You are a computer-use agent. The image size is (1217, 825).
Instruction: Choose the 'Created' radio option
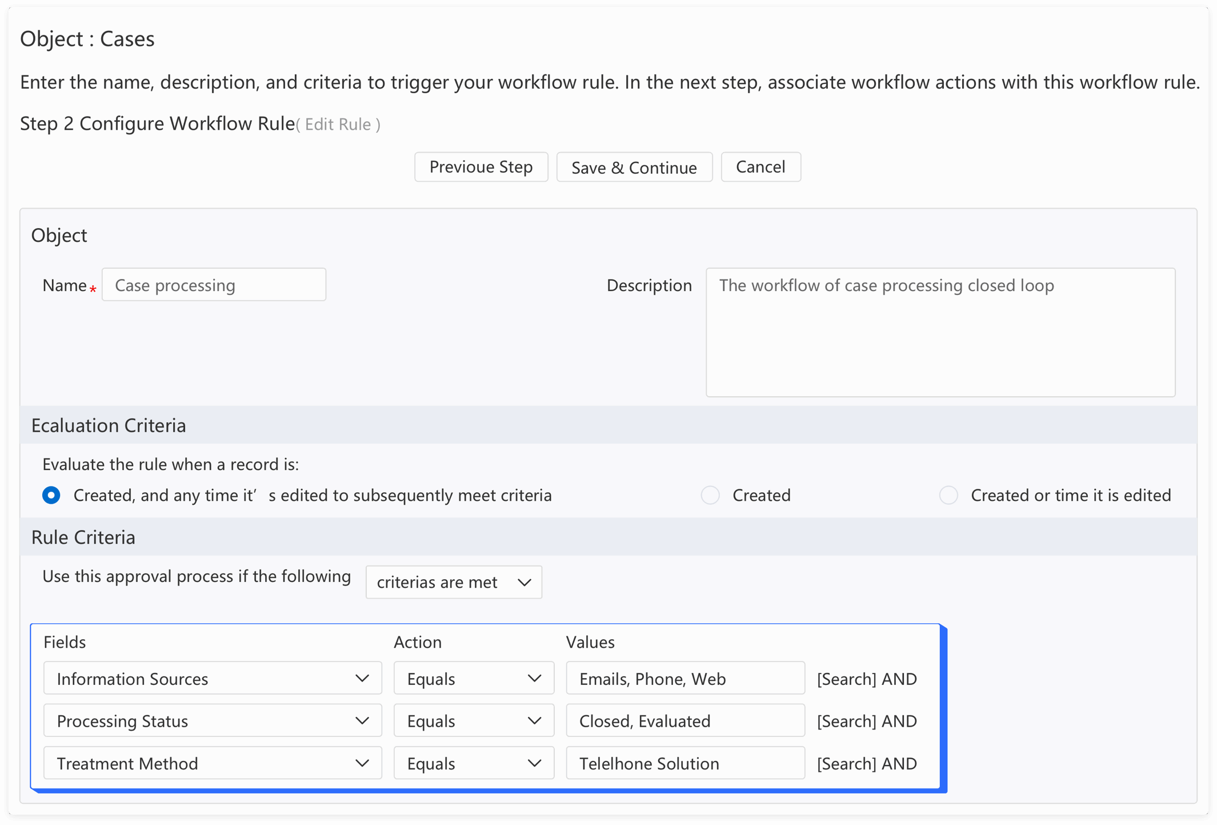click(710, 495)
